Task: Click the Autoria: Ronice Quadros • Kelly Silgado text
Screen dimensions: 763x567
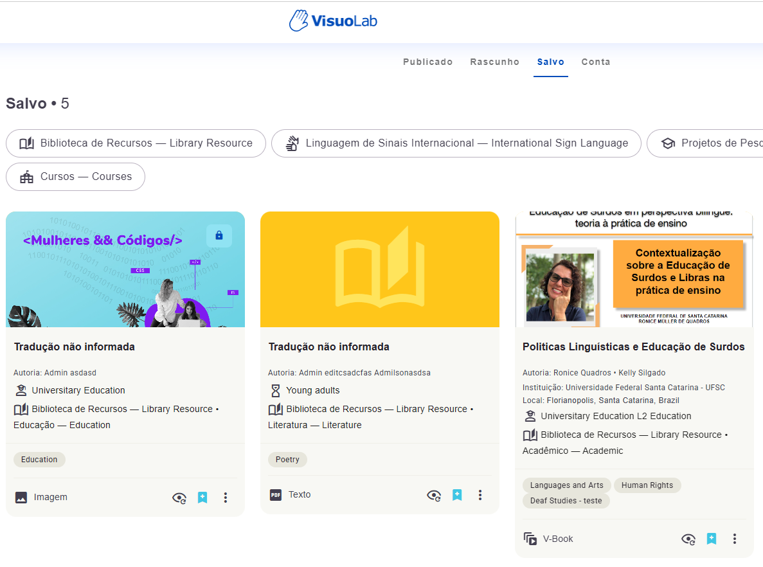Action: point(594,373)
